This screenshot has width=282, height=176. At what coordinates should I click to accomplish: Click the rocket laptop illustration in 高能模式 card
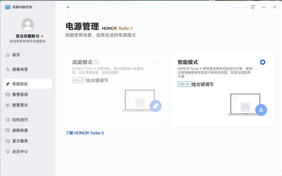(142, 101)
